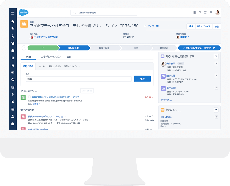Toggle the フォロー中 follow status
The height and width of the screenshot is (186, 230).
151,26
